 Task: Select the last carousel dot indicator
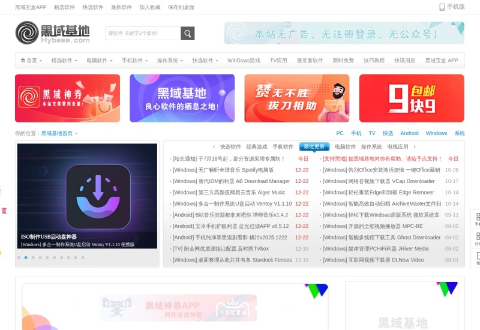pyautogui.click(x=83, y=257)
